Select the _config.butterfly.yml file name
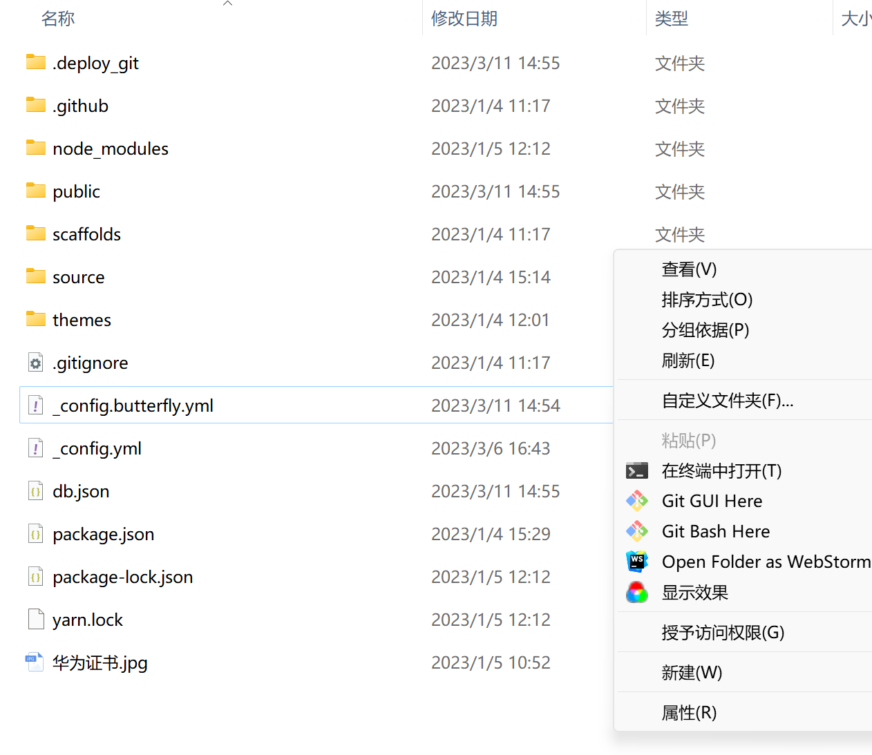 [133, 406]
